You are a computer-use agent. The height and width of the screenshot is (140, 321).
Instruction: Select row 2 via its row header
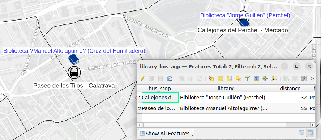coord(140,109)
